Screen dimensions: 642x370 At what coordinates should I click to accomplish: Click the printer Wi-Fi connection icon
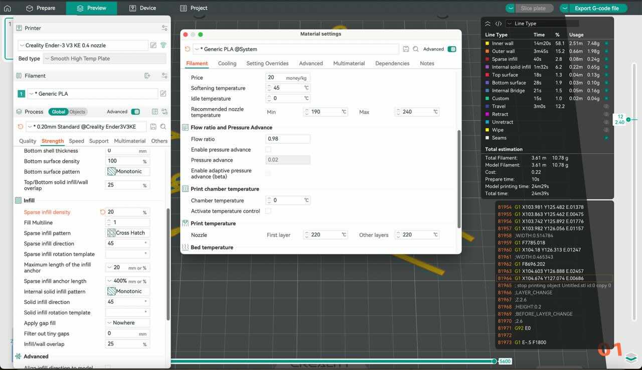pyautogui.click(x=163, y=45)
